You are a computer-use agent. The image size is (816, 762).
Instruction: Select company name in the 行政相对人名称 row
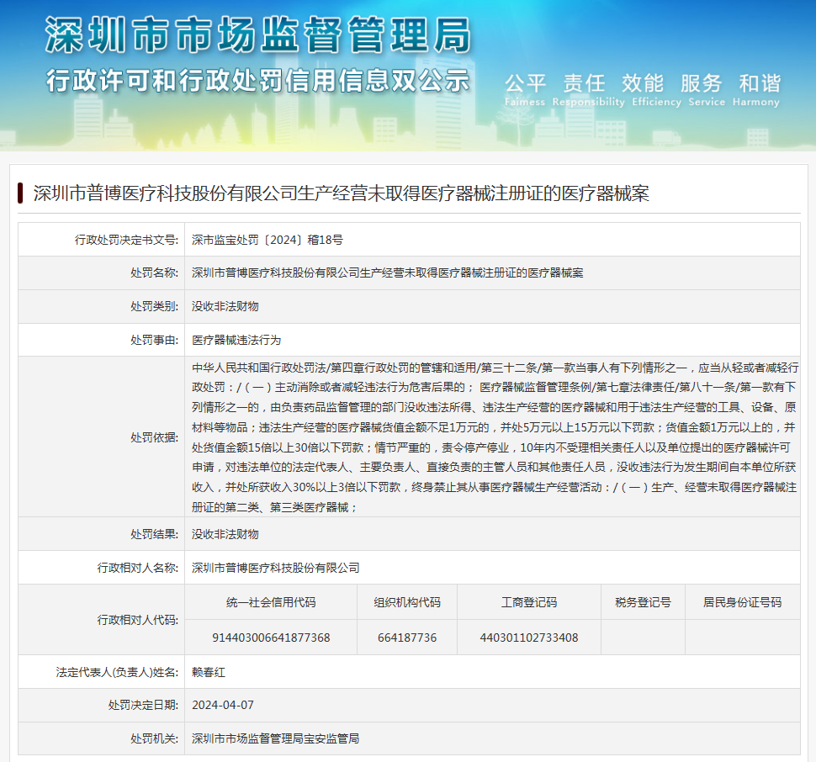(276, 568)
